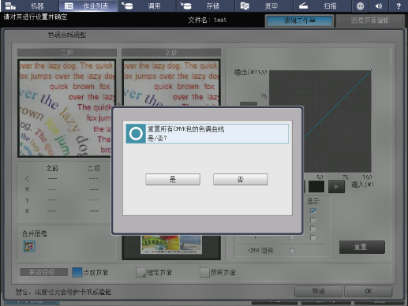Screen dimensions: 408x306
Task: Open the 调用 recall tab
Action: click(147, 6)
